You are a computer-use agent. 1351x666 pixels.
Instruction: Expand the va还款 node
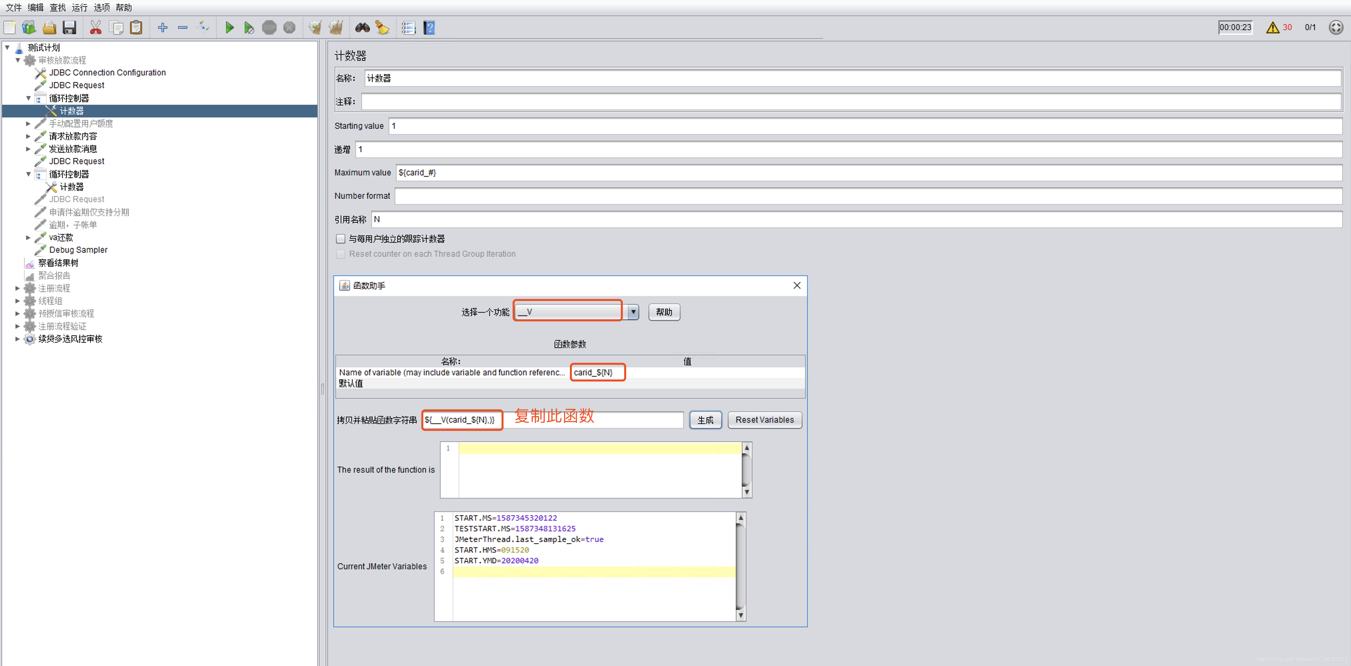28,237
